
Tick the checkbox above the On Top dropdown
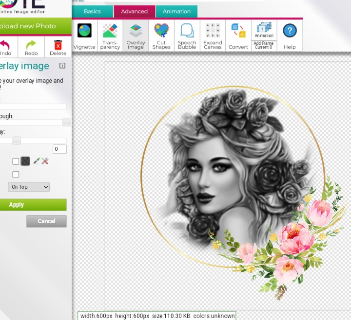tap(16, 174)
